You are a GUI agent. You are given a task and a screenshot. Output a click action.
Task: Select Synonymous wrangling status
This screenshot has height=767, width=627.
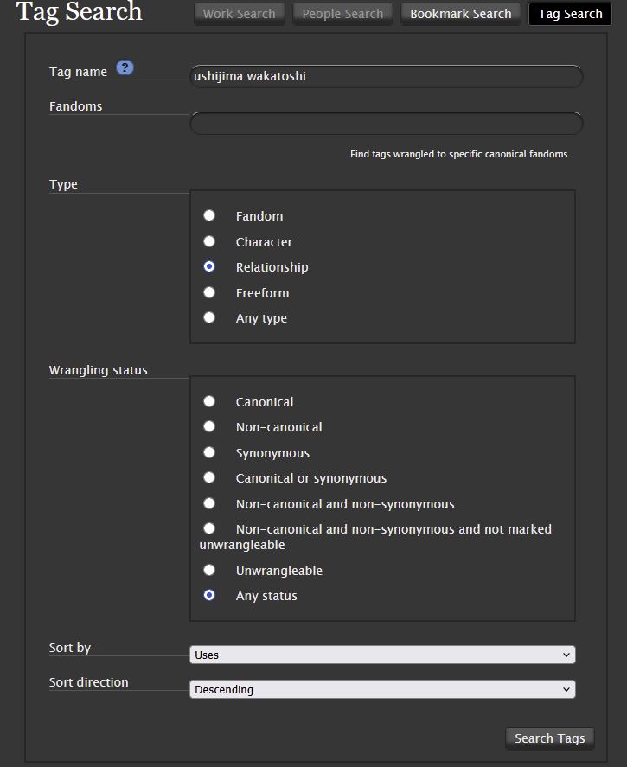click(x=209, y=452)
